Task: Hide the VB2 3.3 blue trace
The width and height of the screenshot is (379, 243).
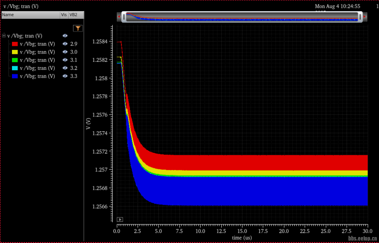Action: (x=65, y=76)
